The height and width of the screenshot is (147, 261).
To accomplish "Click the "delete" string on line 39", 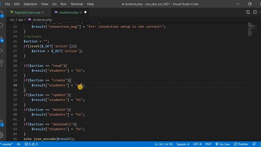I will pos(59,110).
